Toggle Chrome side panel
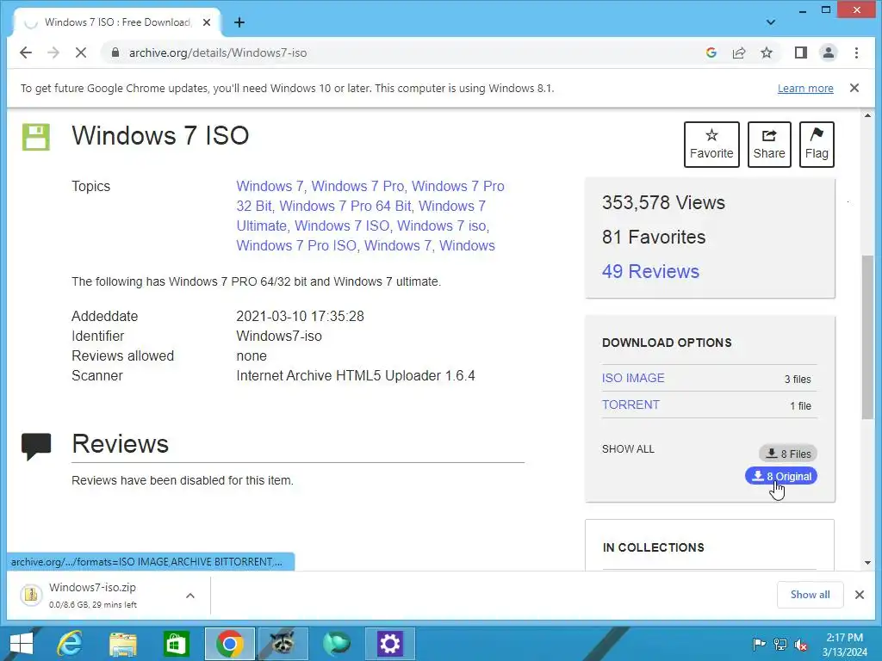Image resolution: width=882 pixels, height=661 pixels. click(x=800, y=53)
